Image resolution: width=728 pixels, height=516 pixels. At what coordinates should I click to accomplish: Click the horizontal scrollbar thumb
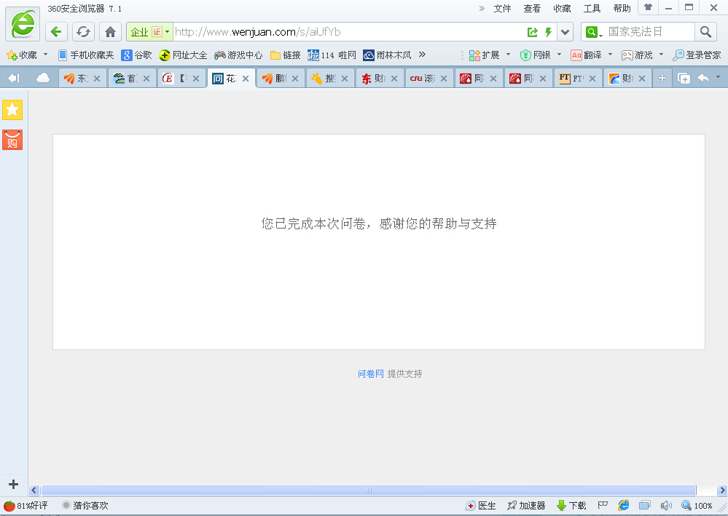369,490
